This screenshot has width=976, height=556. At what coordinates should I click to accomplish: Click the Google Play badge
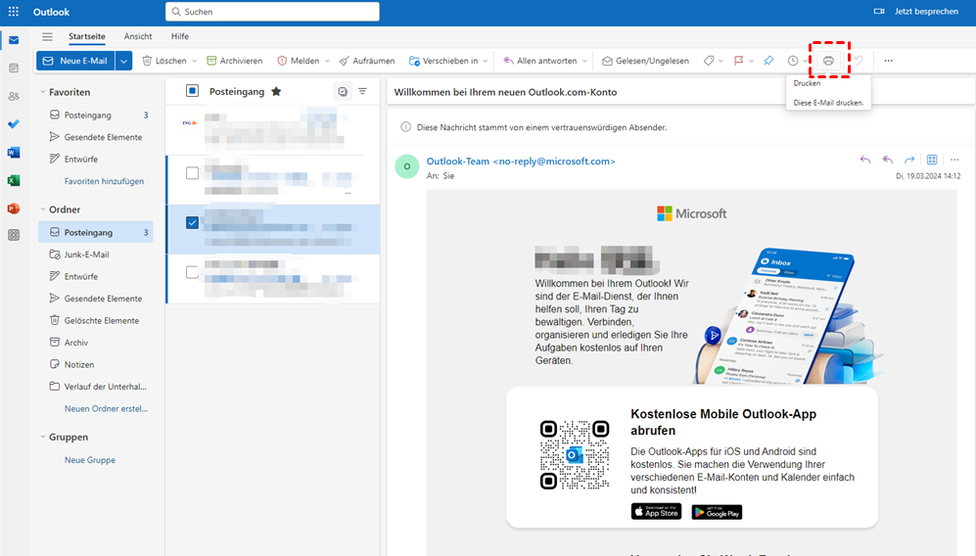coord(717,512)
